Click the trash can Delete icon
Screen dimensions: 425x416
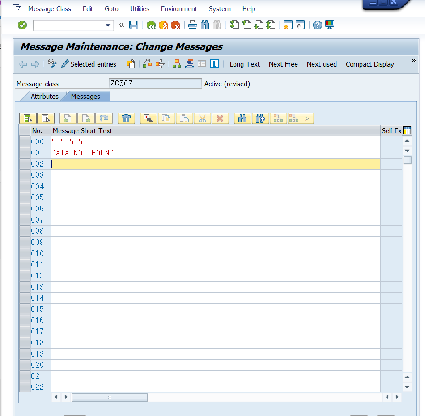click(x=126, y=118)
